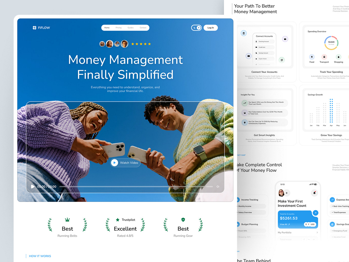Open the Home nav item
Screen dimensions: 349x262
pos(107,28)
